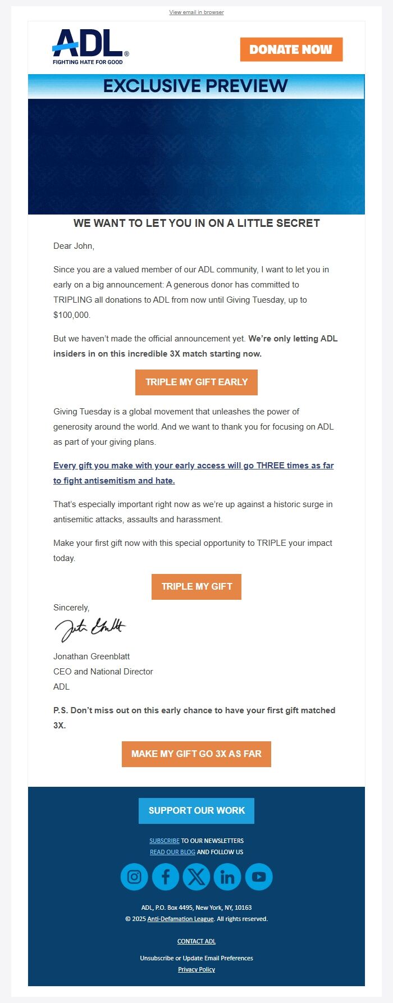
Task: View the Privacy Policy link
Action: pyautogui.click(x=196, y=969)
